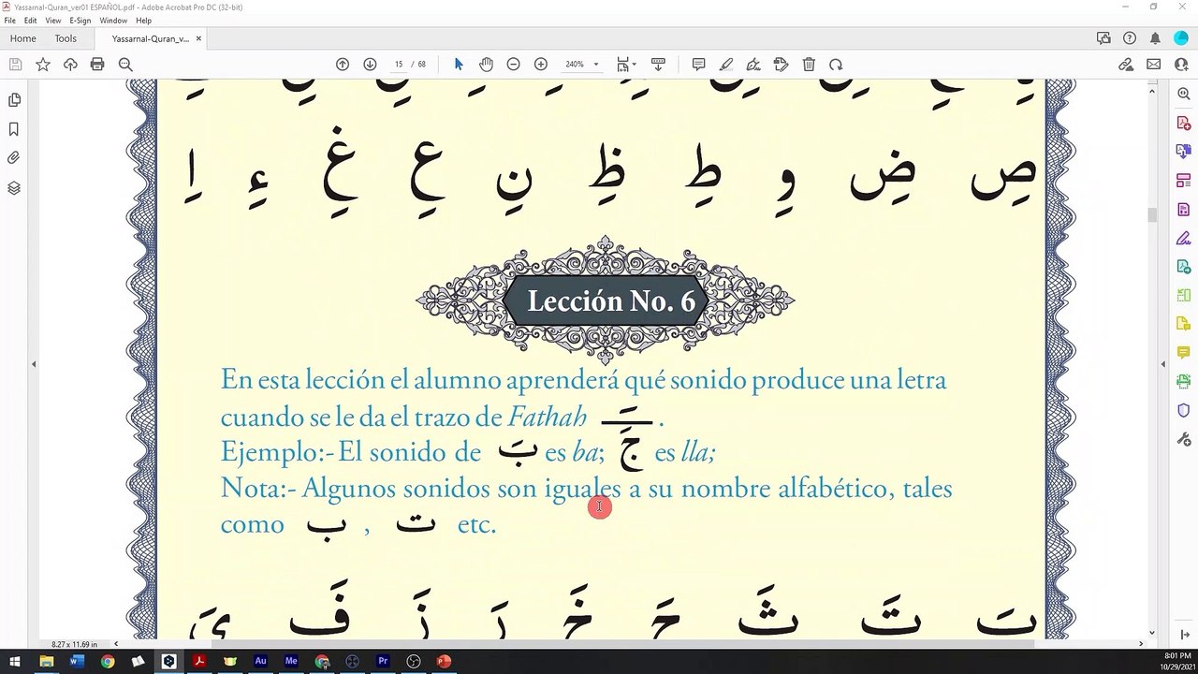The height and width of the screenshot is (674, 1198).
Task: Open Google Chrome from the taskbar
Action: coord(108,661)
